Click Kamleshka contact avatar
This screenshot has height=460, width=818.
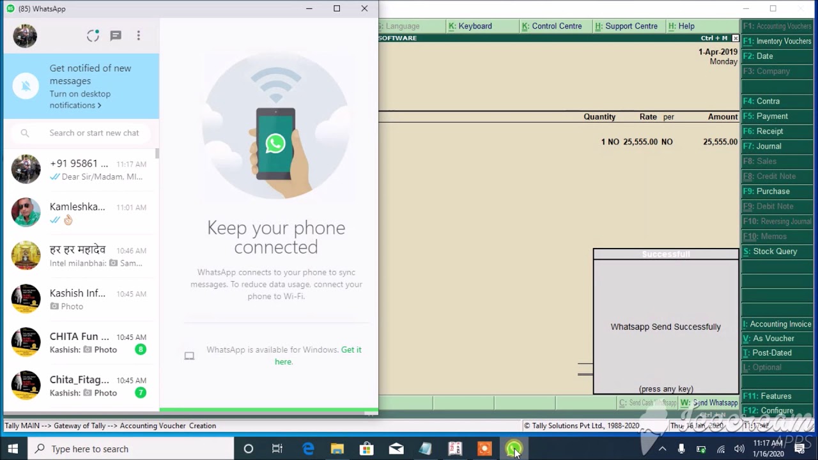pyautogui.click(x=26, y=212)
